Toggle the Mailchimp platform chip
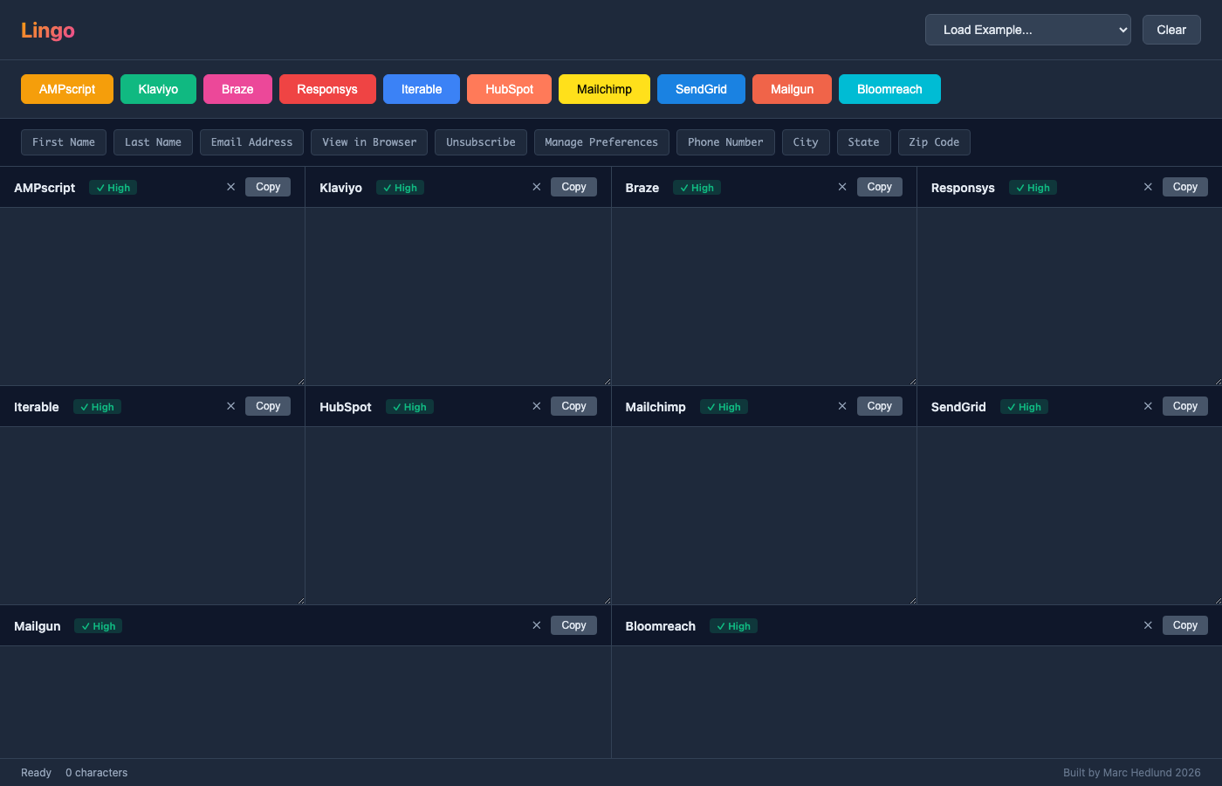Screen dimensions: 1222x786 click(x=604, y=89)
